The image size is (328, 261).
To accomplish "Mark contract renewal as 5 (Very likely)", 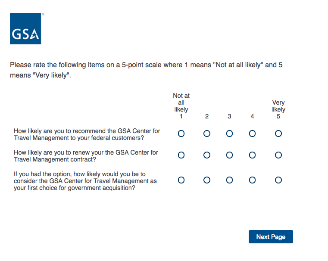I will click(x=278, y=155).
